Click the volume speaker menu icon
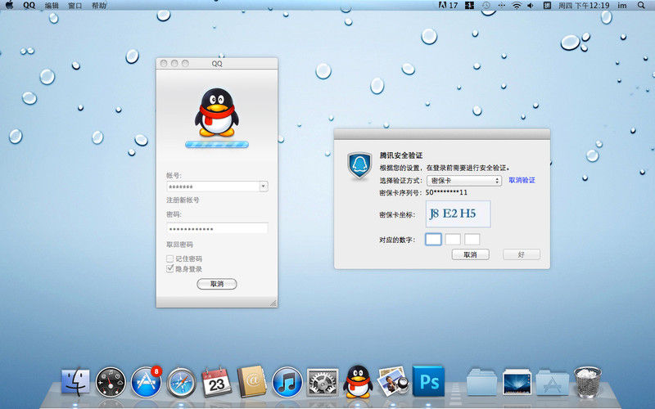Image resolution: width=655 pixels, height=409 pixels. tap(530, 6)
